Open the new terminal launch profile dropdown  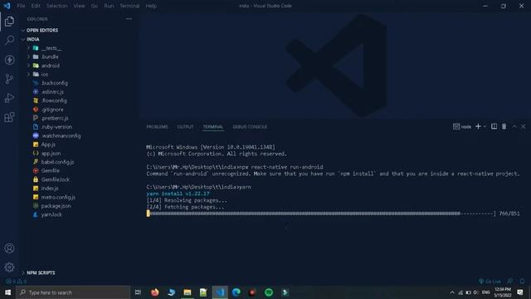point(485,126)
